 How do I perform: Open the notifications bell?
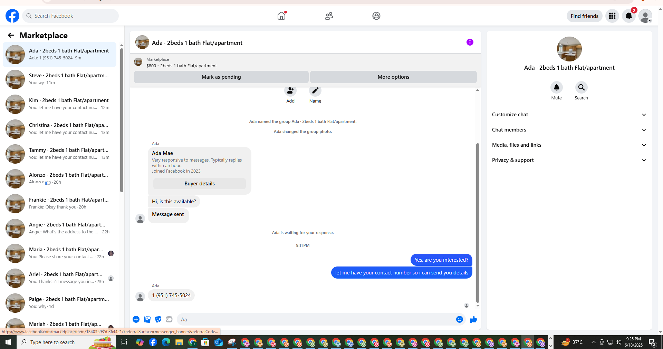[629, 16]
